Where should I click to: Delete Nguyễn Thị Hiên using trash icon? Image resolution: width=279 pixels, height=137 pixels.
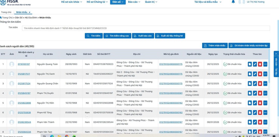260,103
